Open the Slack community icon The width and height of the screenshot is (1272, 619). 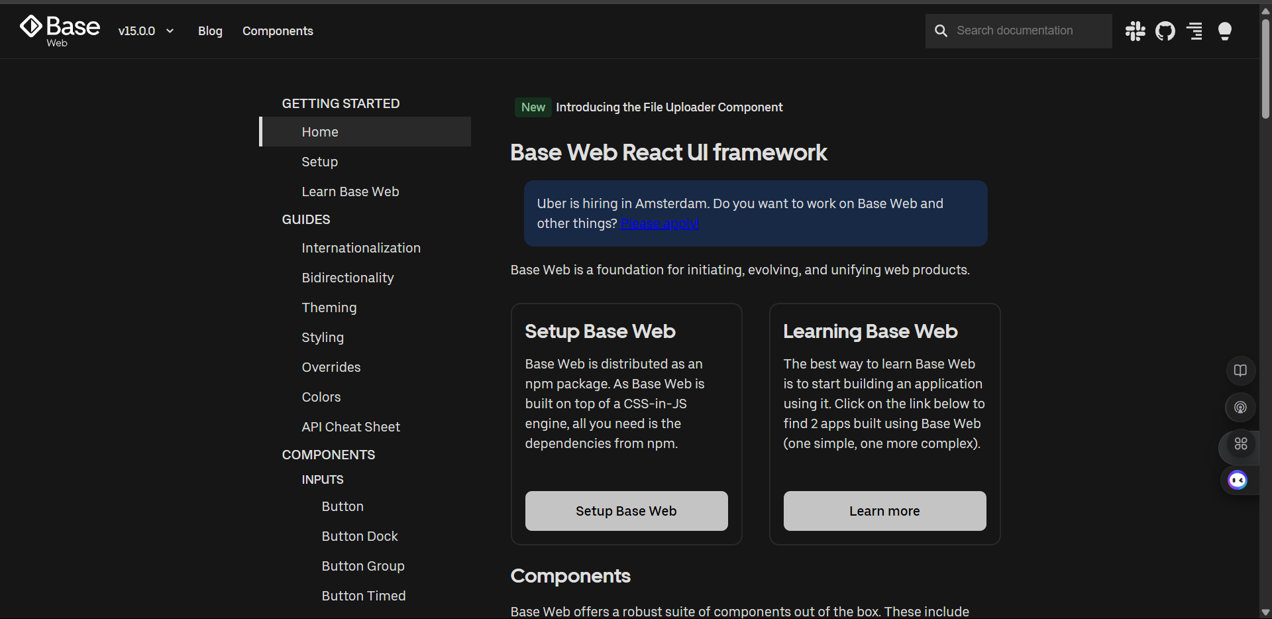pos(1134,30)
